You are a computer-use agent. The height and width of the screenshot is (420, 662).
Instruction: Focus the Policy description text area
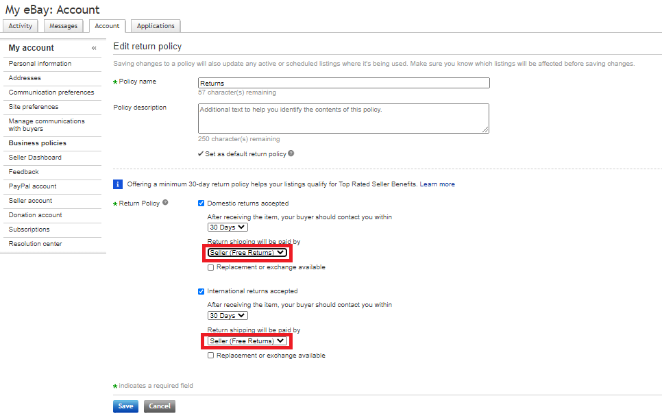343,118
